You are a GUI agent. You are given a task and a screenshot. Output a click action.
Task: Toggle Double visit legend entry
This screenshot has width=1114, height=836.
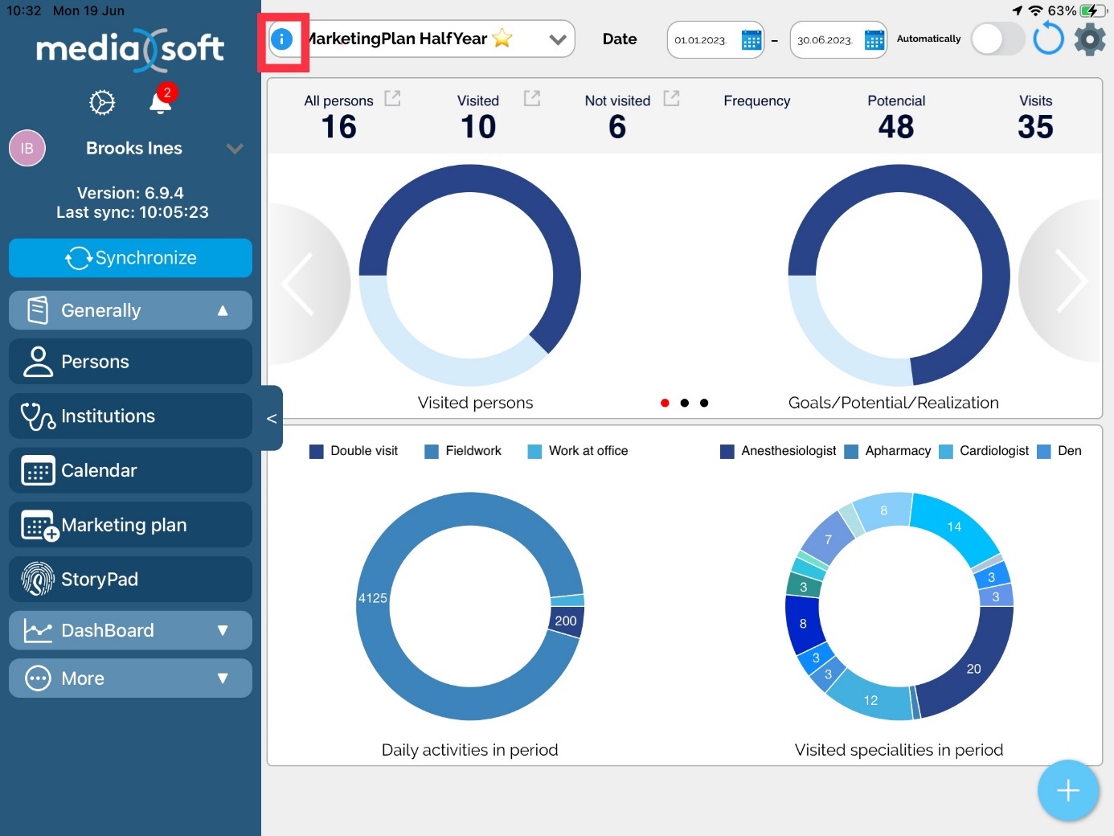(354, 451)
